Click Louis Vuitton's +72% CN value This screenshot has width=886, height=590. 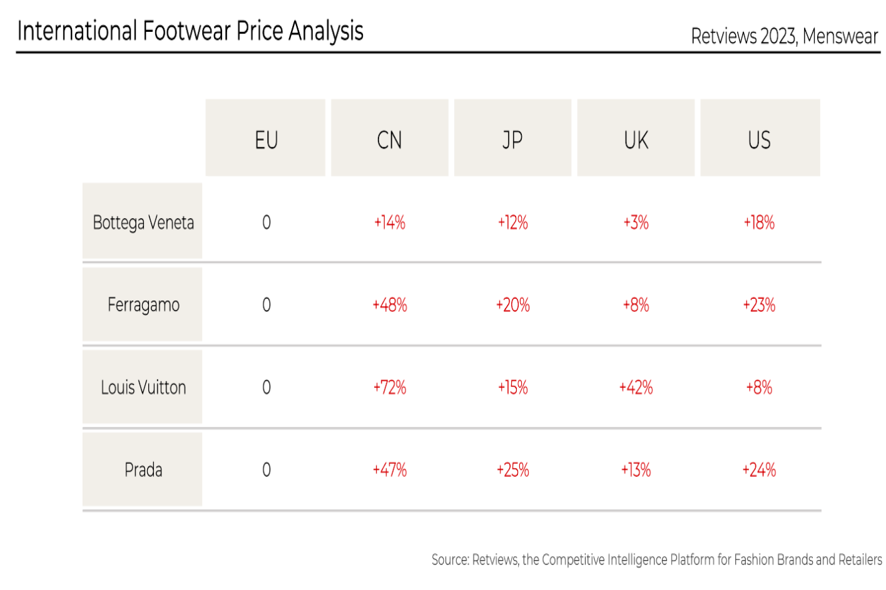(x=389, y=387)
